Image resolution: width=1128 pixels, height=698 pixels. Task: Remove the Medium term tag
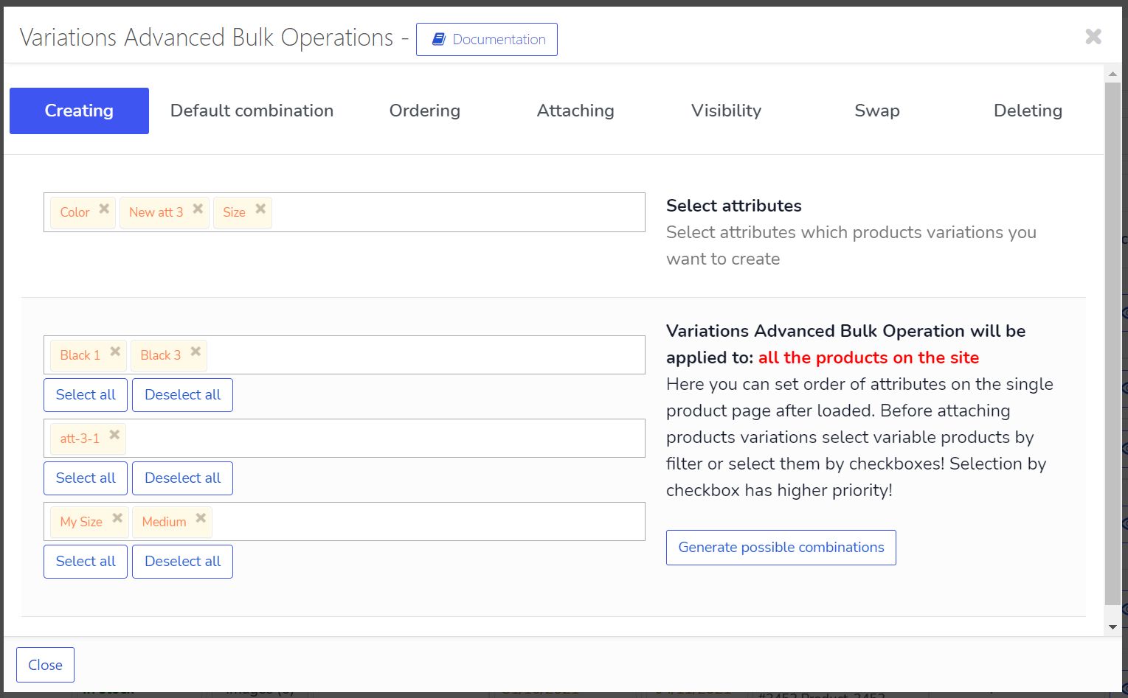coord(201,519)
